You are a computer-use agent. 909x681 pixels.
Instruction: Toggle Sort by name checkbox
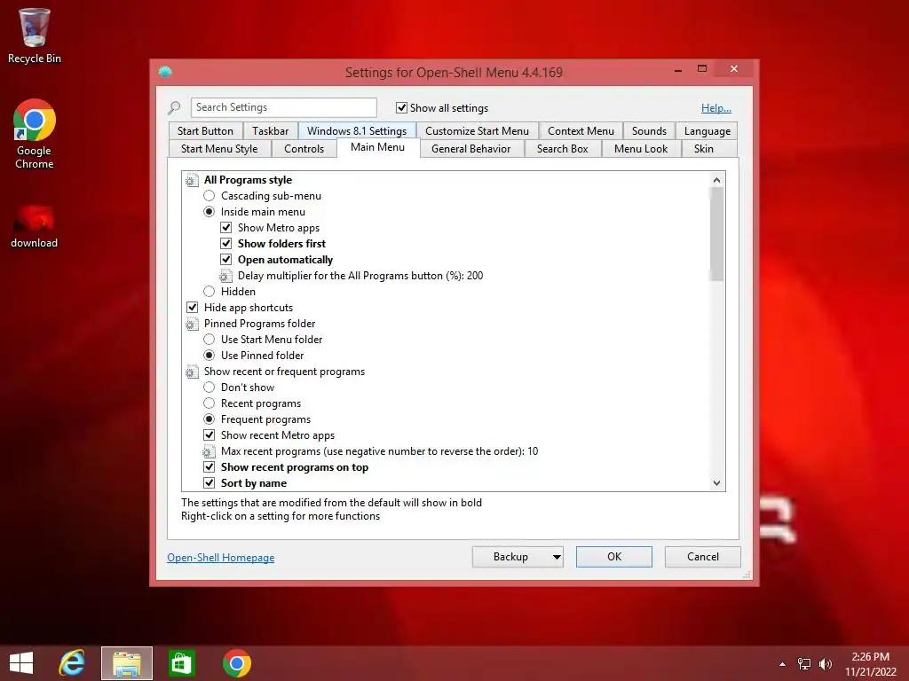pos(209,483)
